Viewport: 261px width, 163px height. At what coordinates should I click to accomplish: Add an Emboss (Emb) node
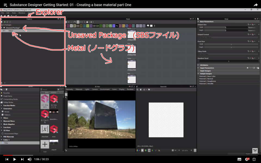click(91, 26)
